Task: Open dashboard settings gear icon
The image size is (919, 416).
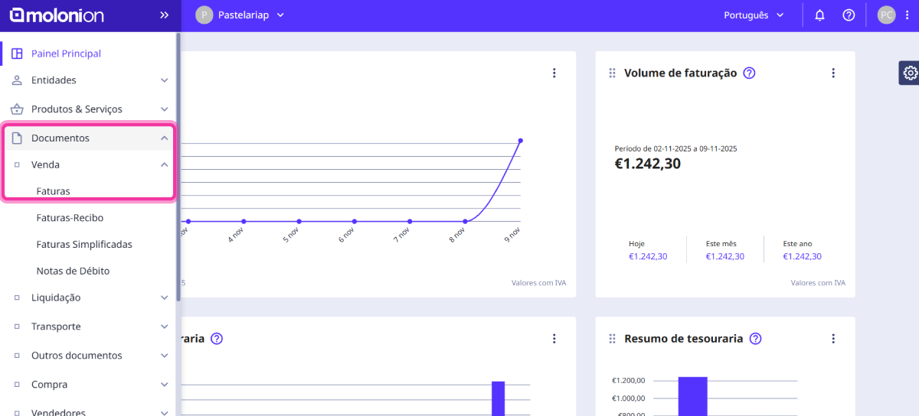Action: click(910, 73)
